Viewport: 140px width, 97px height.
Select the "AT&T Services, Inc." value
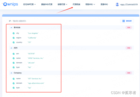tap(36, 58)
